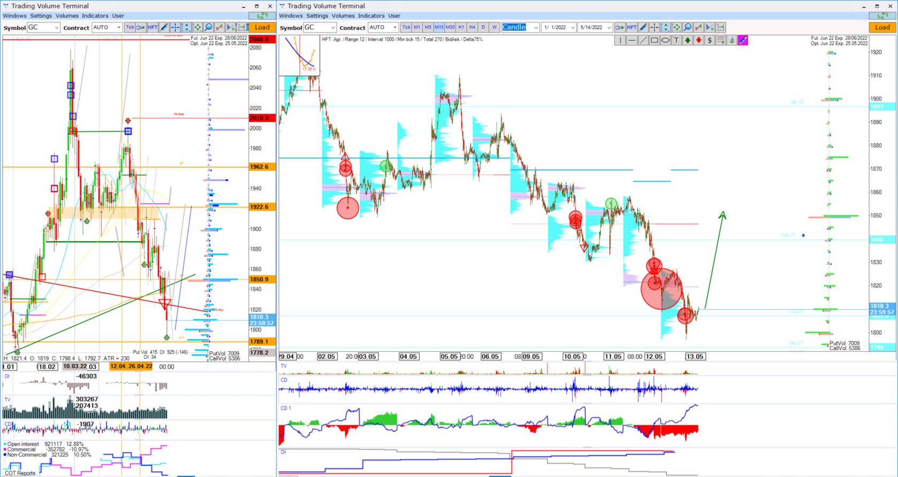Open Indicators menu in right window
898x477 pixels.
[371, 16]
